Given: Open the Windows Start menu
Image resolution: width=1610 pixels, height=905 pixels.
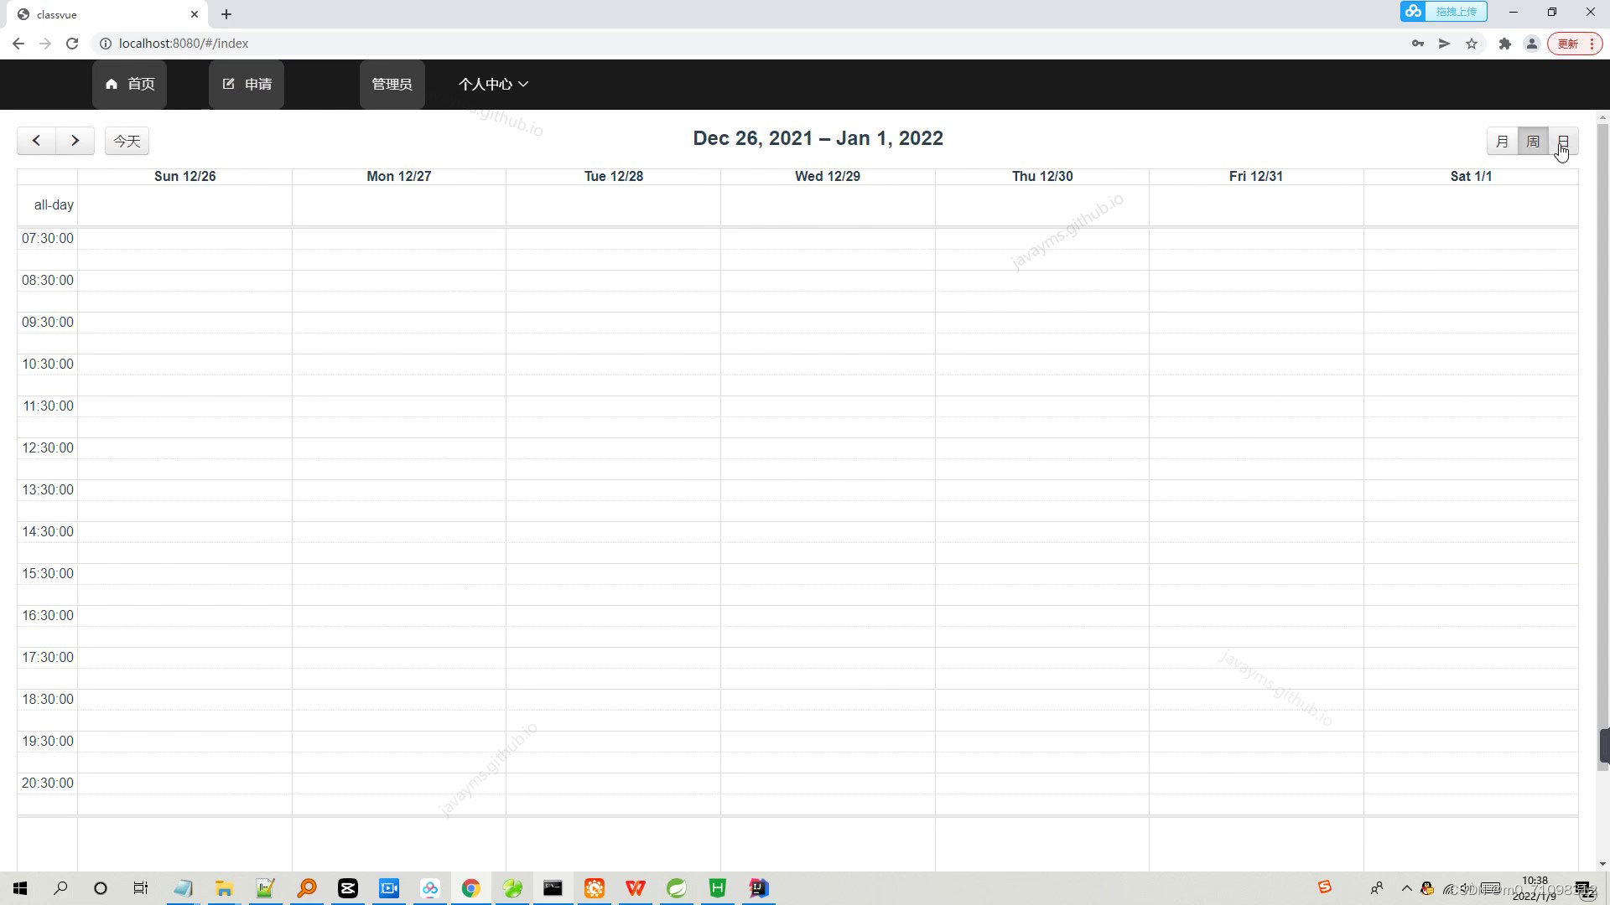Looking at the screenshot, I should tap(20, 888).
